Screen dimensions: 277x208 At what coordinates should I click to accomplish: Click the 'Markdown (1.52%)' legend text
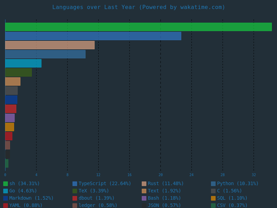[x=31, y=198]
